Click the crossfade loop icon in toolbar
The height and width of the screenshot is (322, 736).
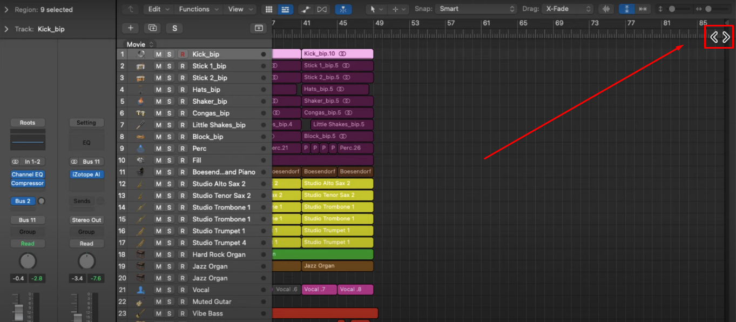click(322, 9)
